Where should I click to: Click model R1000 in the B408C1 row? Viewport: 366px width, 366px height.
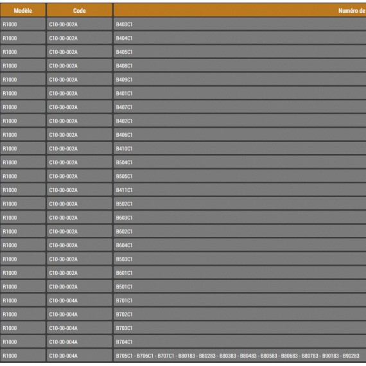pos(10,65)
